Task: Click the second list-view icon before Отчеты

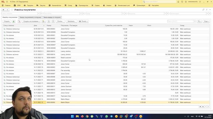Action: [53, 21]
